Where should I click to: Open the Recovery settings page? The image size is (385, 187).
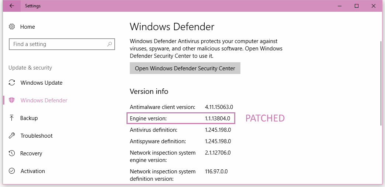[31, 154]
